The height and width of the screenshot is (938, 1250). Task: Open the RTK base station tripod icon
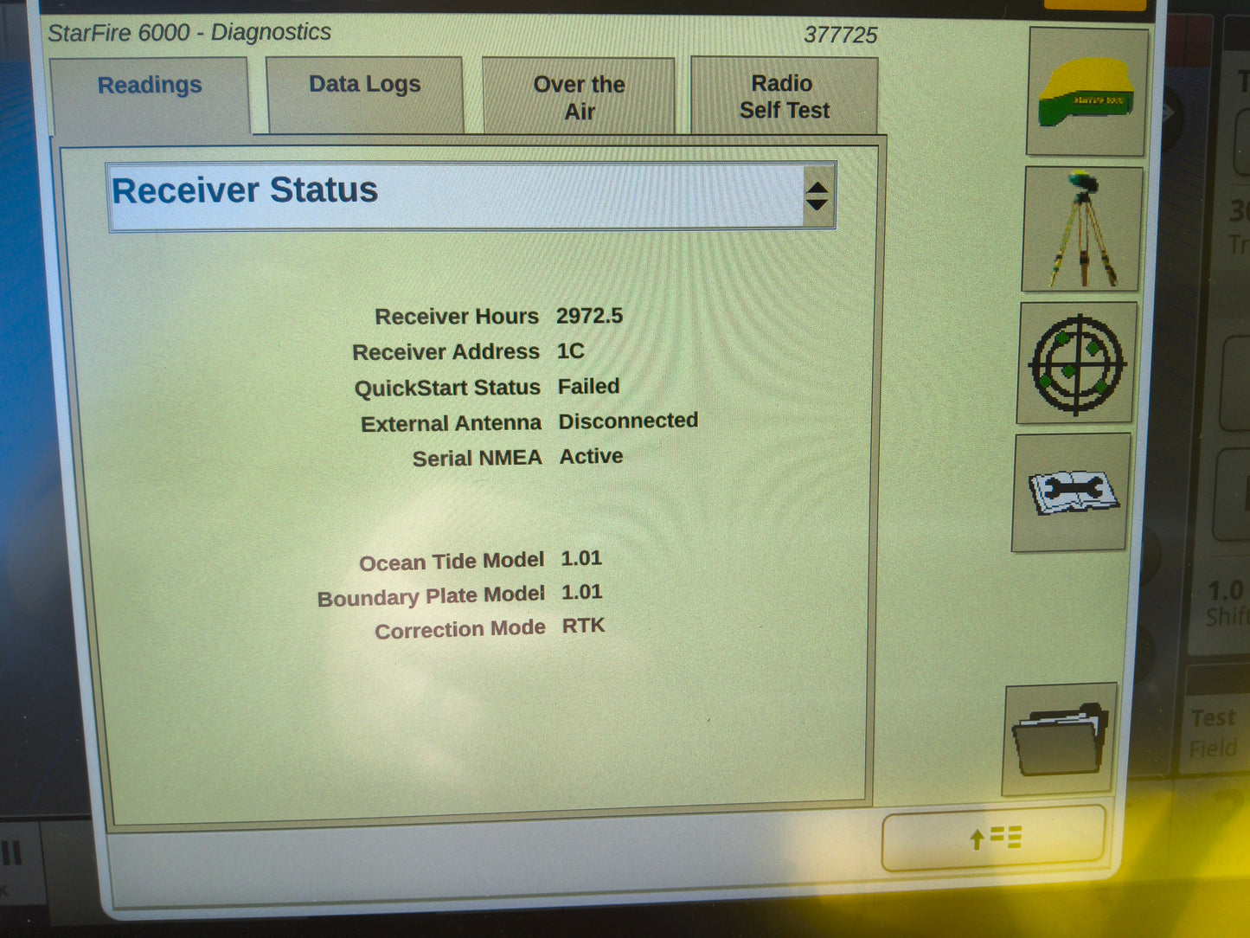coord(1080,229)
